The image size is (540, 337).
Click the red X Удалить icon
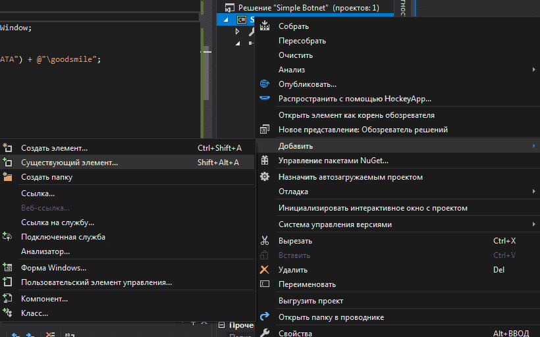265,270
